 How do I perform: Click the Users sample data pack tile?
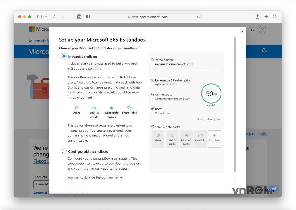pyautogui.click(x=158, y=139)
